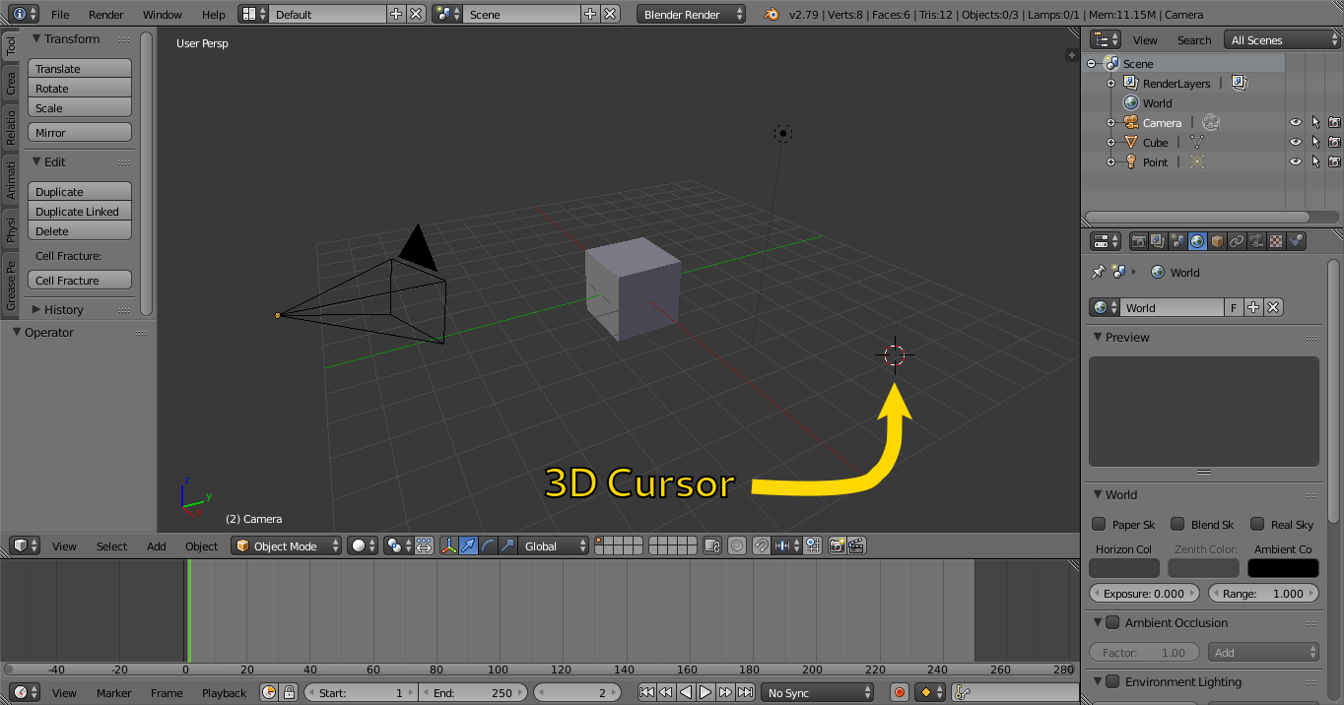Click the Duplicate Linked button

[80, 212]
